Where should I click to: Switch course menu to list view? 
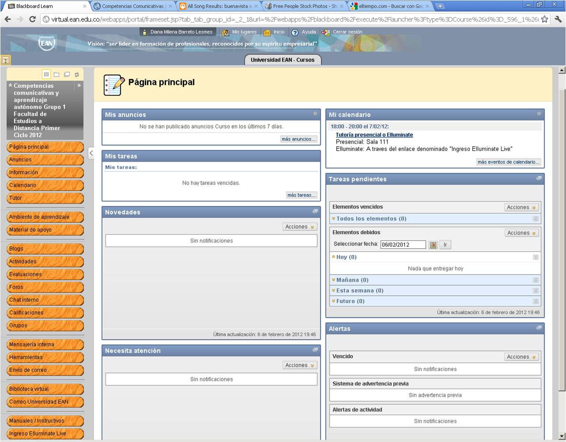46,74
